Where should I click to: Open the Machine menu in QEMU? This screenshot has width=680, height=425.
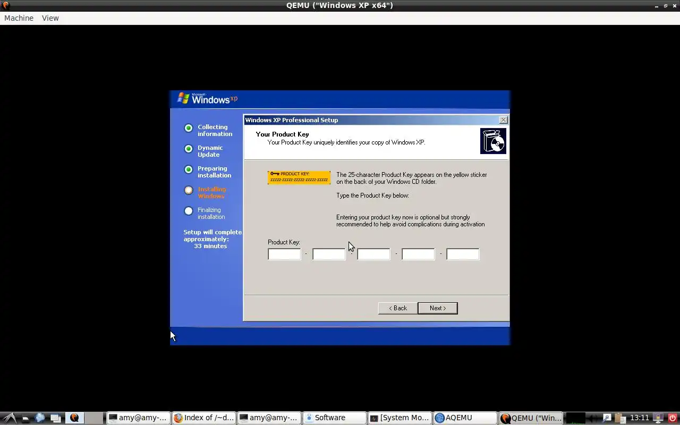pyautogui.click(x=19, y=18)
